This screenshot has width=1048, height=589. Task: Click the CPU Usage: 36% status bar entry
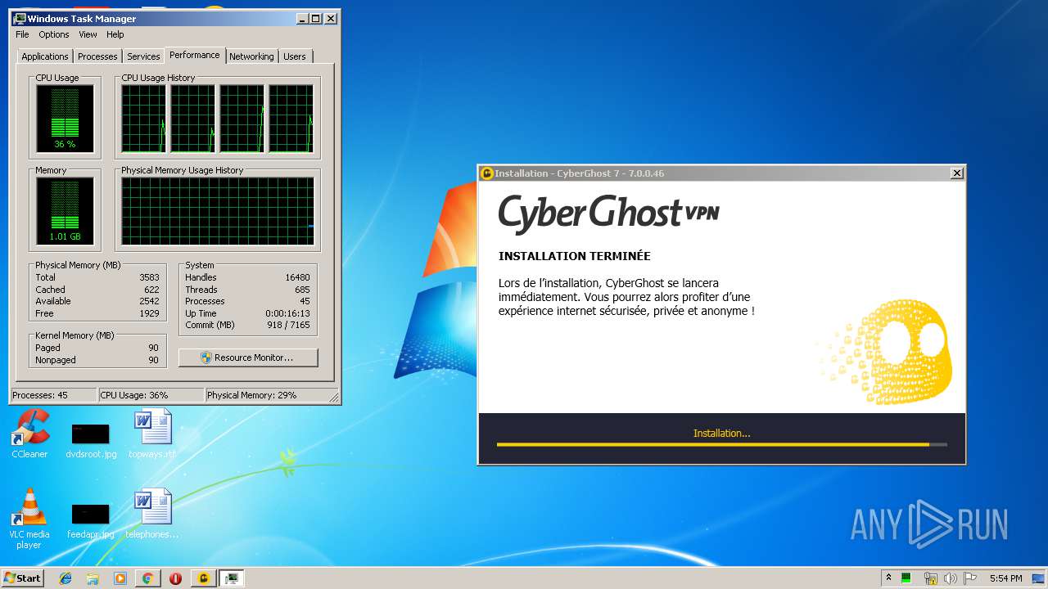tap(151, 395)
